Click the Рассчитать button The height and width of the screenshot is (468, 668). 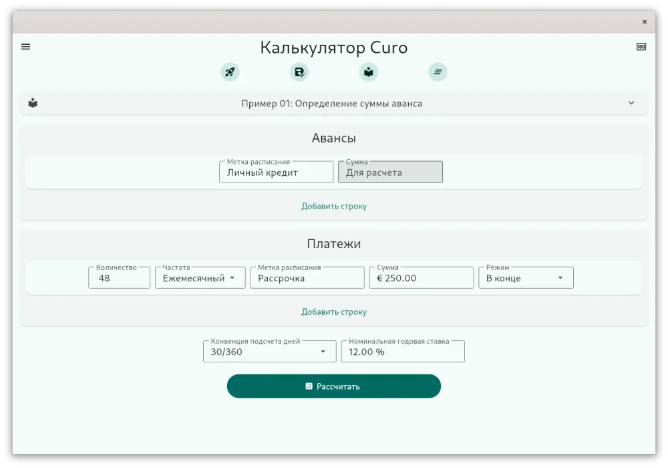(x=333, y=386)
